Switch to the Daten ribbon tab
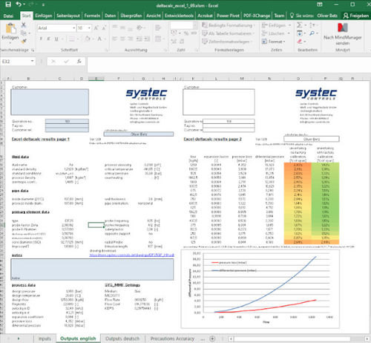 coord(110,16)
